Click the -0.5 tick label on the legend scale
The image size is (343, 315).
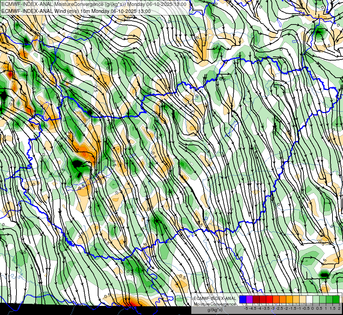pyautogui.click(x=306, y=308)
